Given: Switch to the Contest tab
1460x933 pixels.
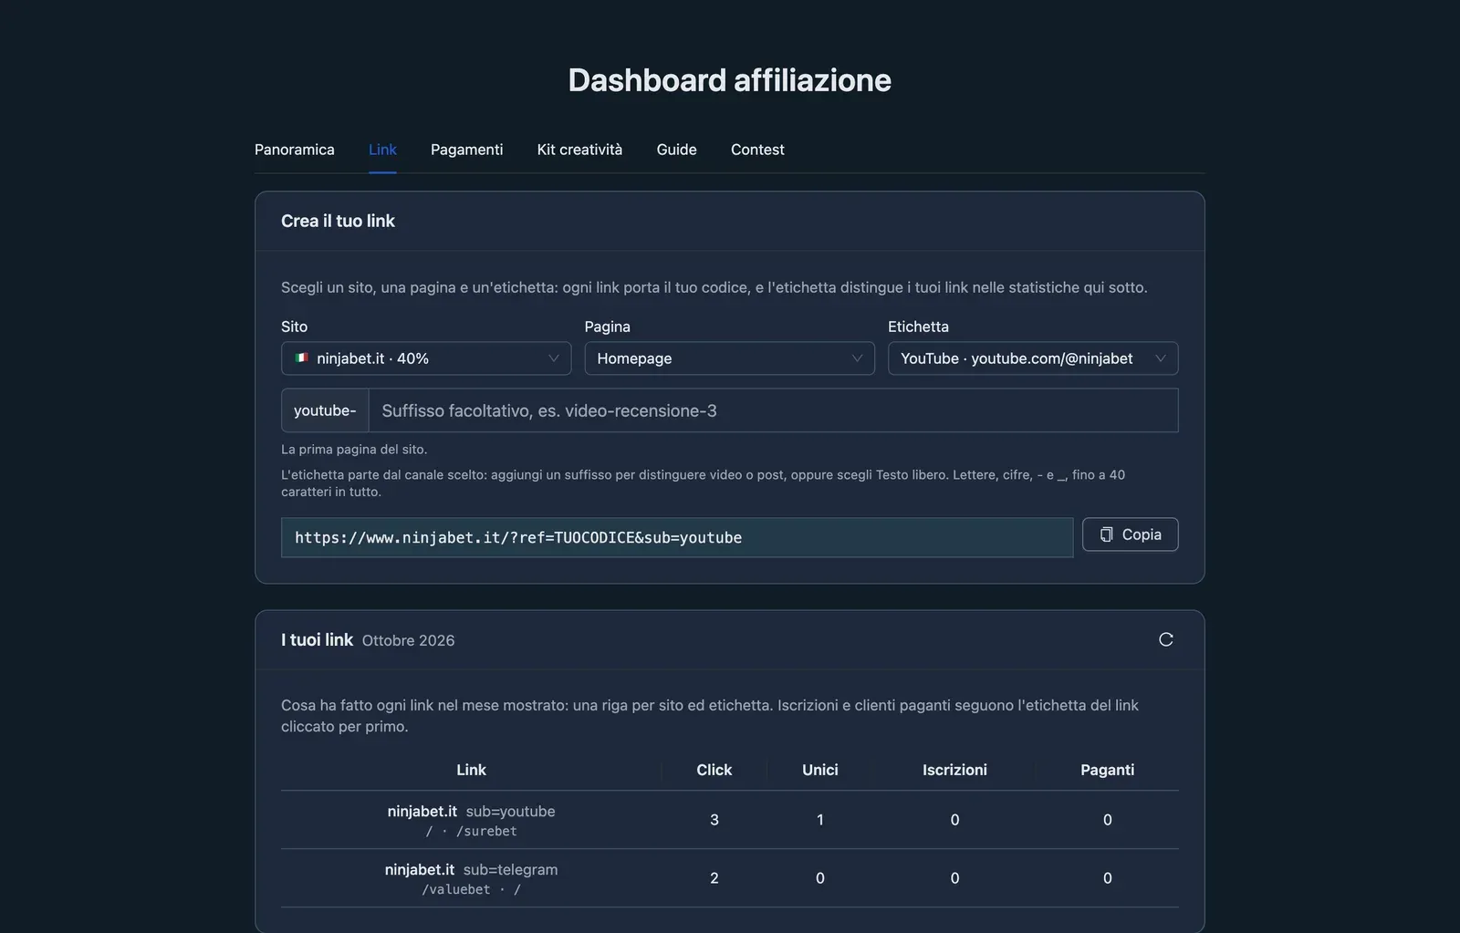Looking at the screenshot, I should pyautogui.click(x=757, y=150).
